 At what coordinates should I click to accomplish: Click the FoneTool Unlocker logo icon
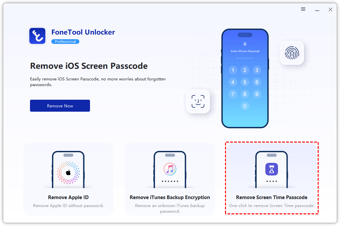(x=37, y=36)
